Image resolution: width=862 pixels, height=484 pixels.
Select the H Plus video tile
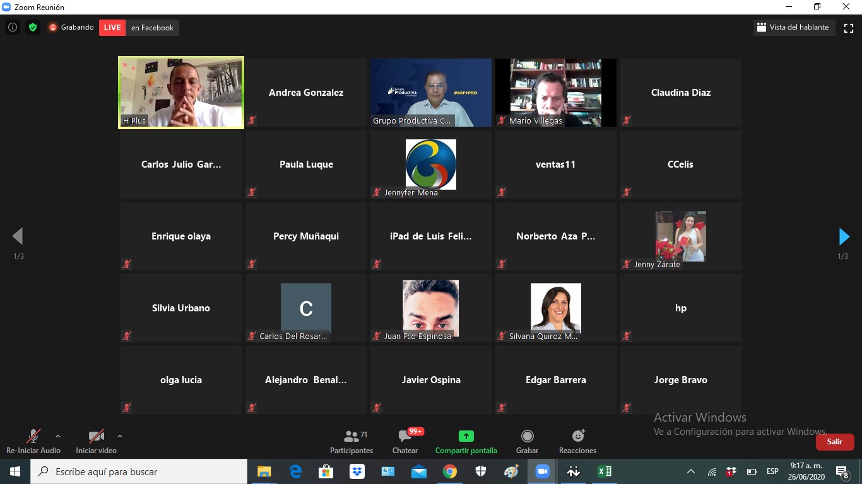181,93
